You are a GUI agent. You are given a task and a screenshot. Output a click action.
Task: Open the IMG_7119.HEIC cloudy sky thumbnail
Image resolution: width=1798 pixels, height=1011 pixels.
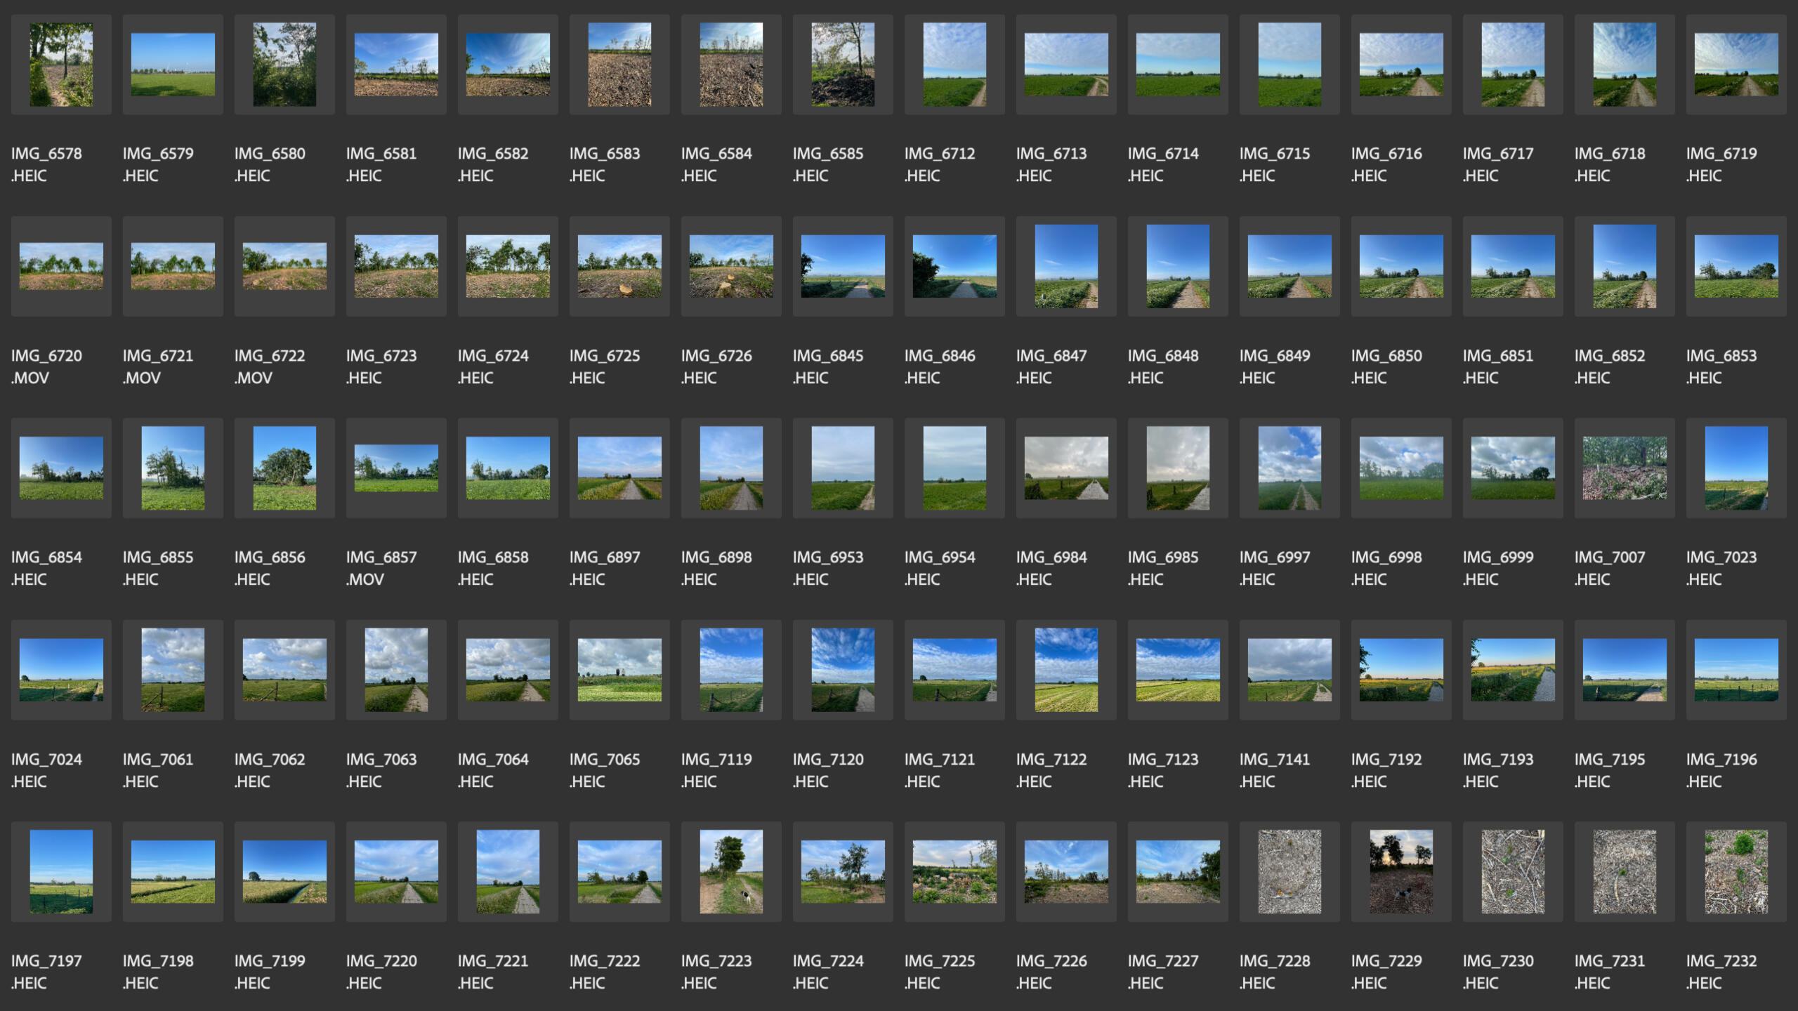point(731,670)
